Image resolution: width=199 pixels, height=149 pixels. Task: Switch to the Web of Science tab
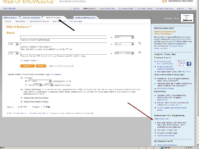pos(53,18)
